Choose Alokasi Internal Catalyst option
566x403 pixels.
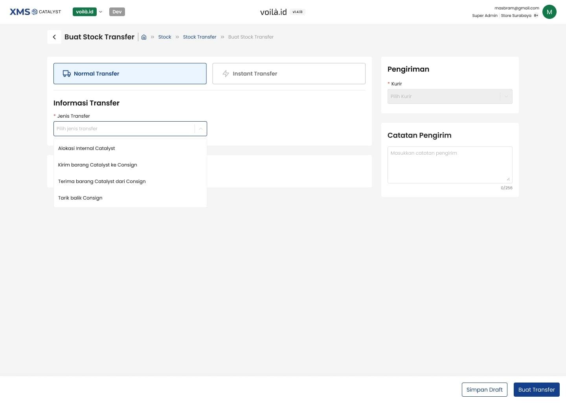coord(130,148)
